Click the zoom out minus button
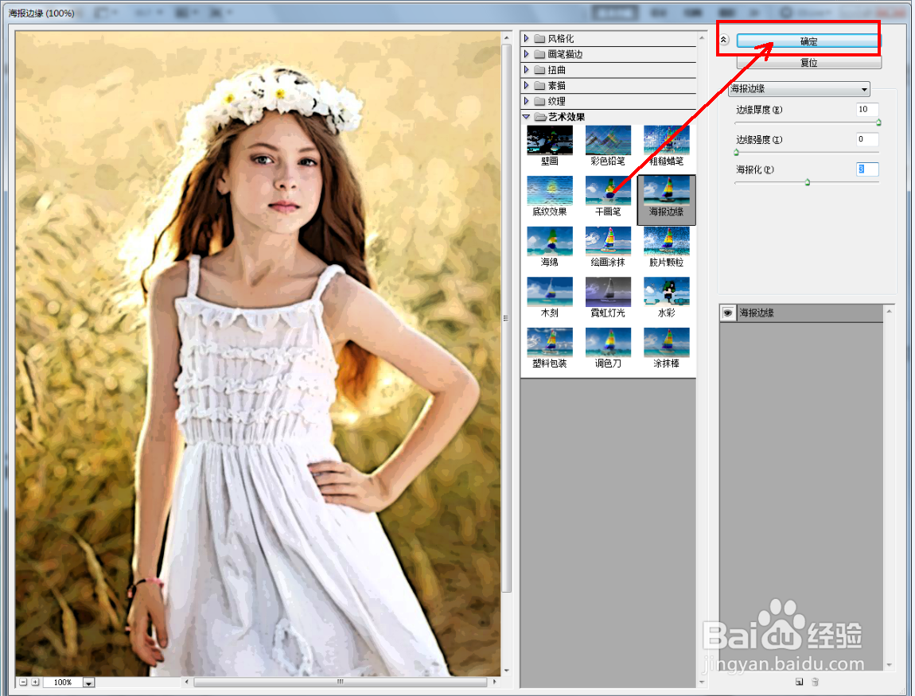This screenshot has height=696, width=915. pos(23,682)
